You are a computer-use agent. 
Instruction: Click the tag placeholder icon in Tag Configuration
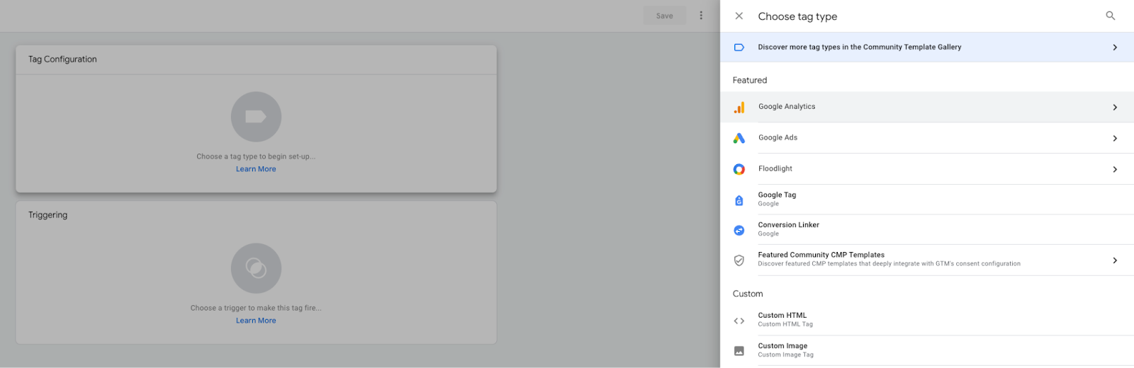tap(256, 117)
